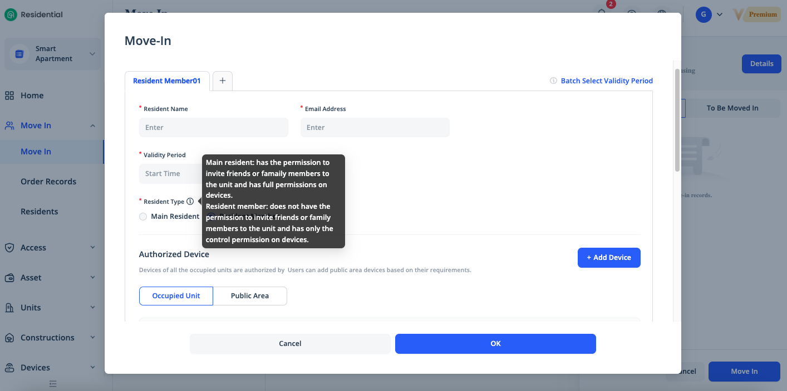Select the Main Resident radio button
The image size is (787, 391).
(x=143, y=217)
